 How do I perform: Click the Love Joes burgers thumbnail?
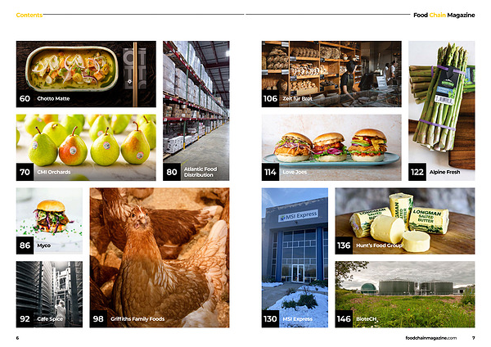click(x=331, y=147)
